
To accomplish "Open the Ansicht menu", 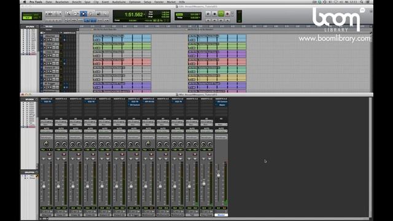I will pos(76,2).
